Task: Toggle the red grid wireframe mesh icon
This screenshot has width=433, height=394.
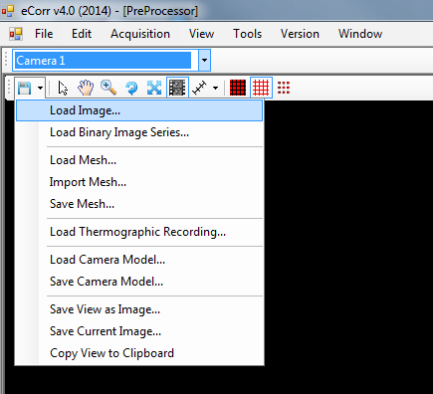Action: [261, 88]
